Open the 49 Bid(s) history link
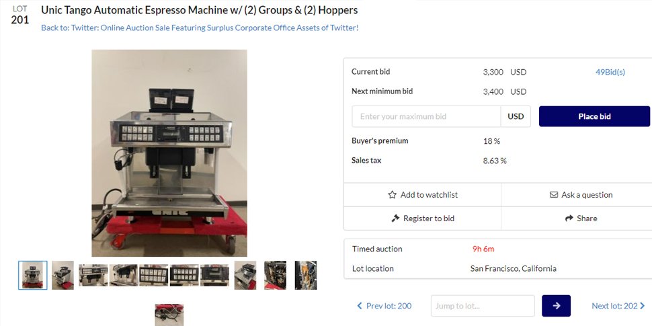The height and width of the screenshot is (326, 652). [610, 72]
